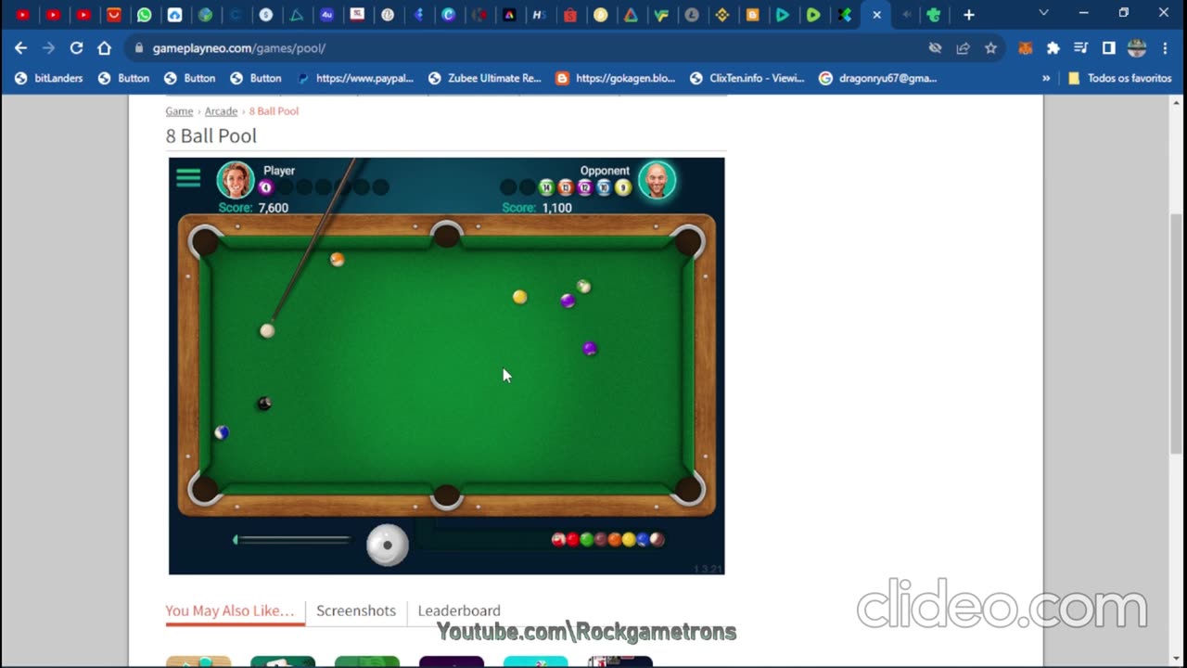Click the share page icon

tap(963, 48)
